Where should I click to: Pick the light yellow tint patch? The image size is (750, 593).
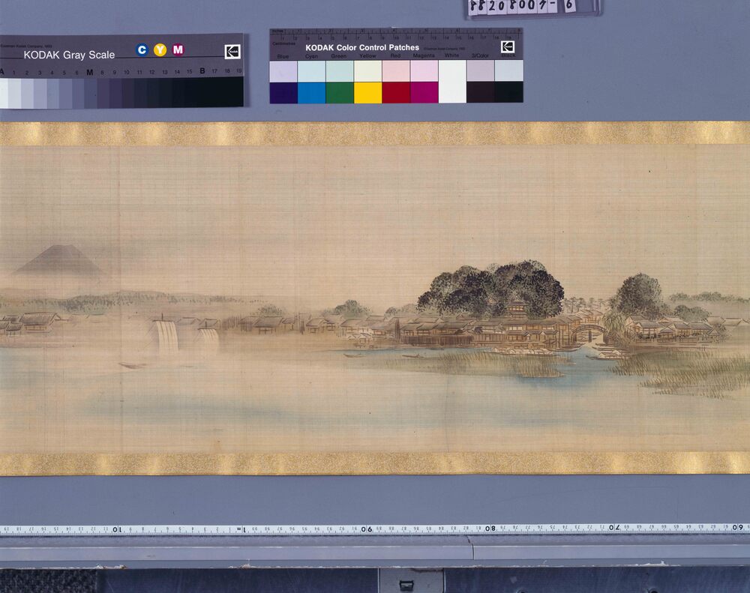pos(367,72)
